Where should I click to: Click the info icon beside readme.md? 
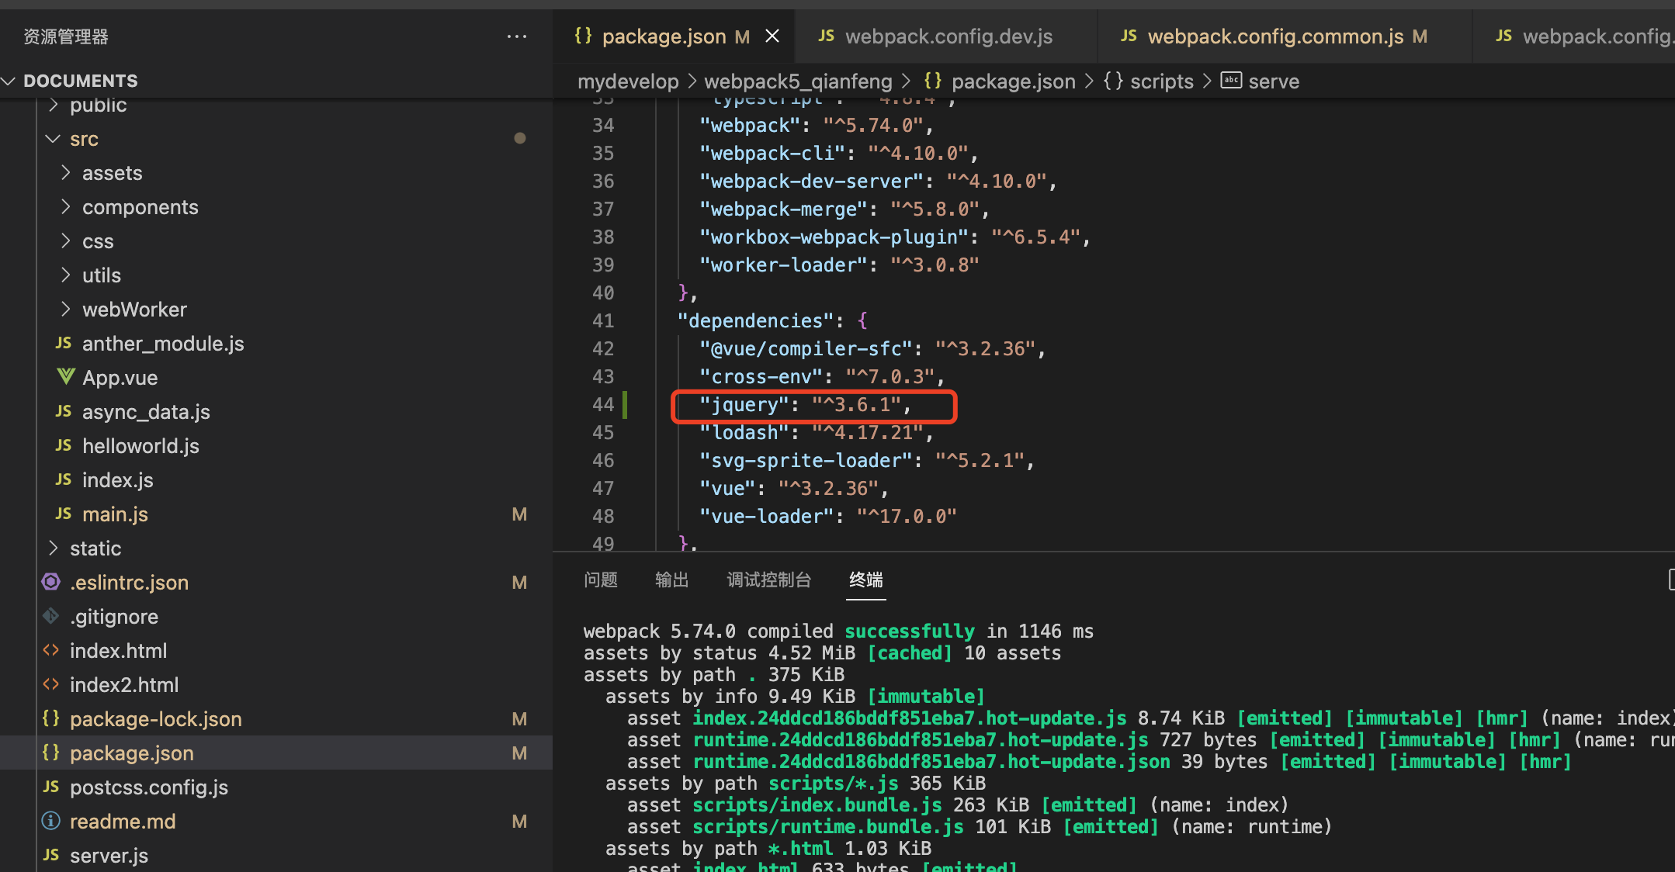point(51,821)
